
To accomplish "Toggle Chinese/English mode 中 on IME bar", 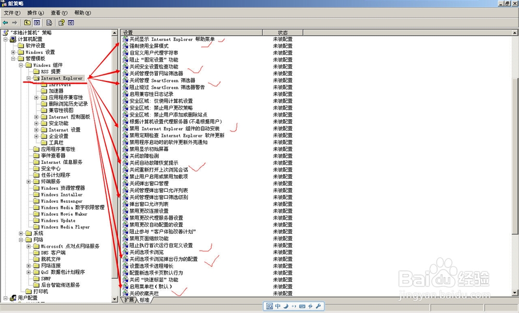I will pyautogui.click(x=278, y=306).
